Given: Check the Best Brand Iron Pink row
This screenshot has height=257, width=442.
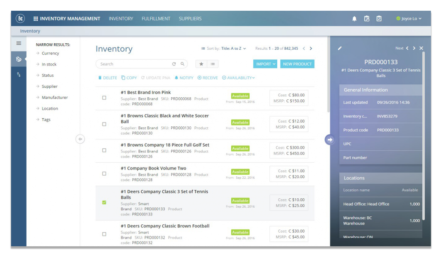Looking at the screenshot, I should [104, 98].
